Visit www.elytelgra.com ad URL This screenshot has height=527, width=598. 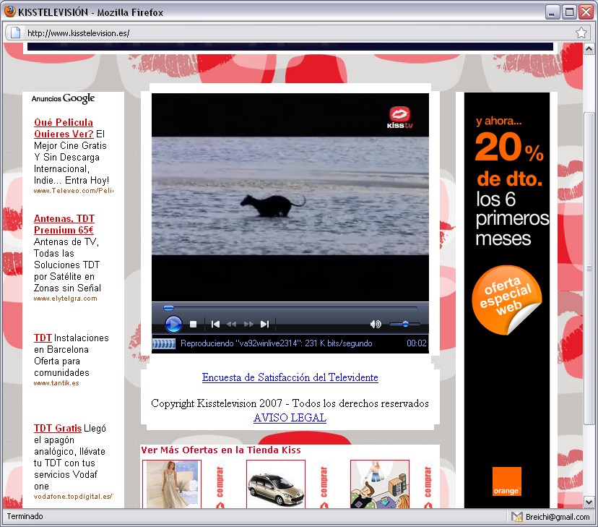pyautogui.click(x=65, y=299)
